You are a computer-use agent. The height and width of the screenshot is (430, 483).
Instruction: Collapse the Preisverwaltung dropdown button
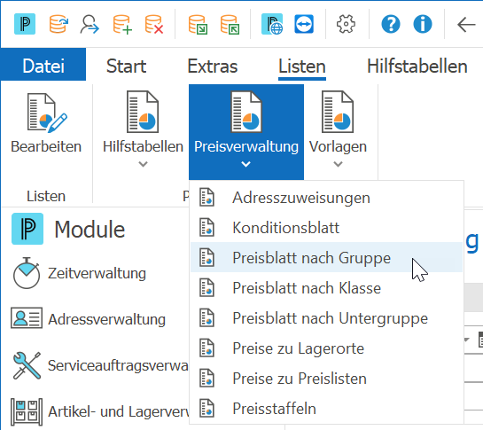[x=246, y=131]
